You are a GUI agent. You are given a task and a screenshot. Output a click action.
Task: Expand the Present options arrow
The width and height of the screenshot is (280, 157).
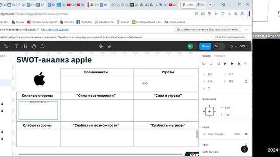point(235,46)
